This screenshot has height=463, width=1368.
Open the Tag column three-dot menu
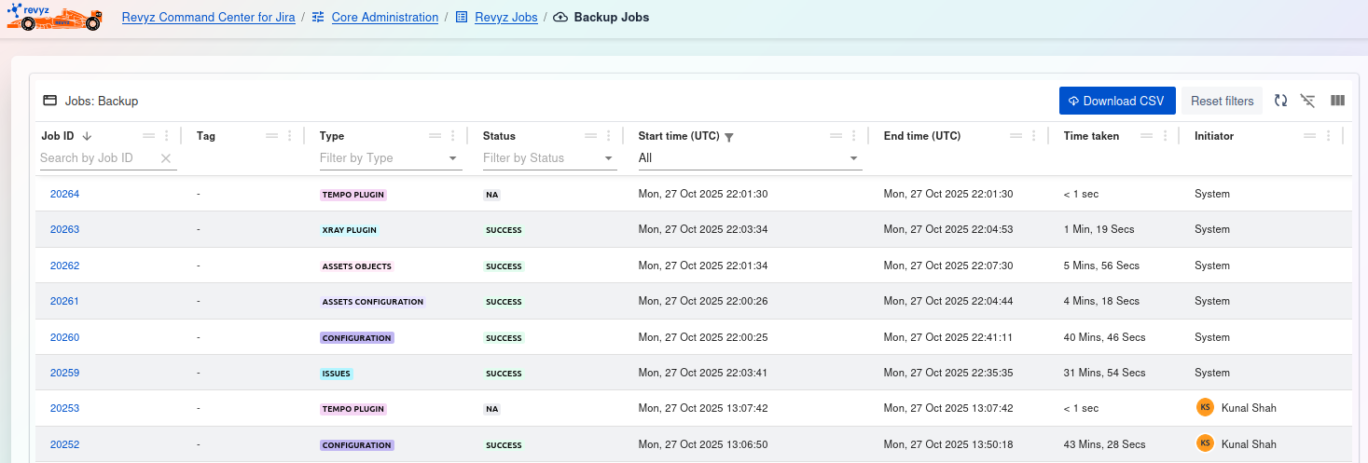point(290,136)
